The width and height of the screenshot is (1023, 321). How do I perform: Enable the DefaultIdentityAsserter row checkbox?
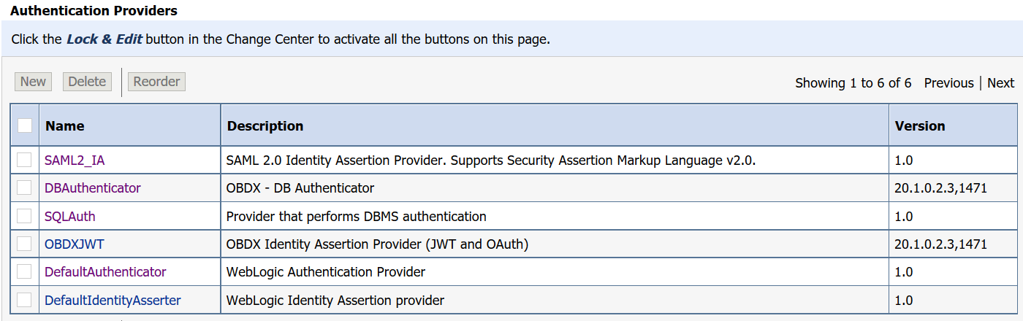[25, 300]
